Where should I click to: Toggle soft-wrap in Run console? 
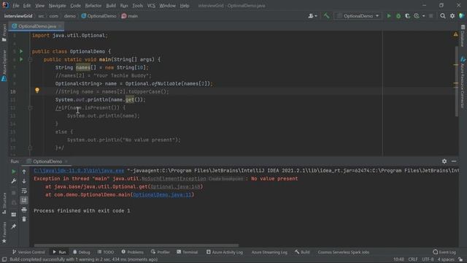[24, 191]
